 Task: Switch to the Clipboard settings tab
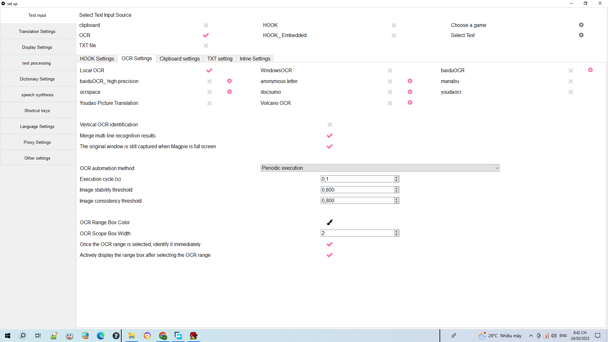180,59
